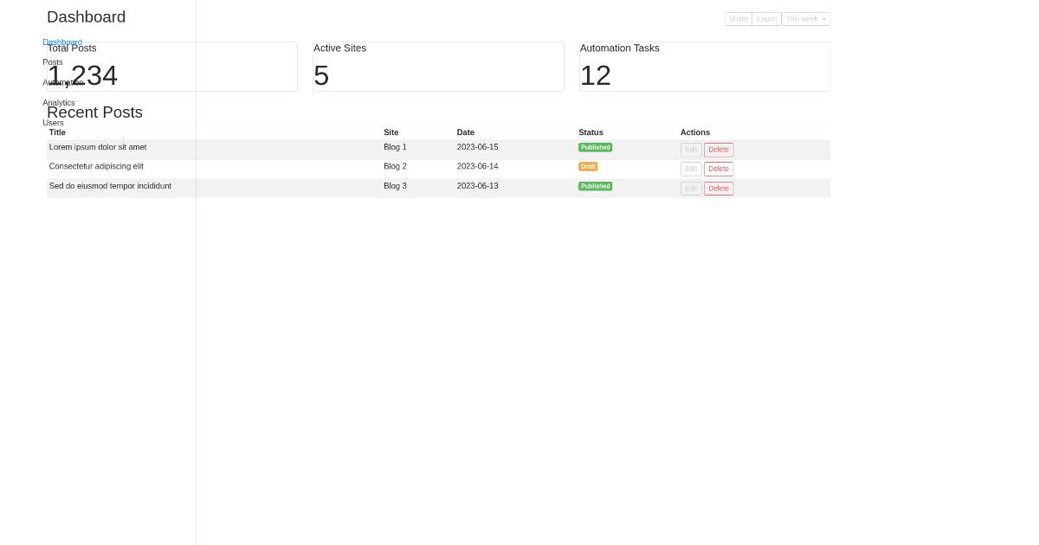Select the Automation Tasks card
Viewport: 1039px width, 545px height.
point(704,67)
